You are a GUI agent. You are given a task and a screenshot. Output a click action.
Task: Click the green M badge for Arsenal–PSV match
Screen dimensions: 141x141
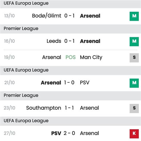[134, 83]
